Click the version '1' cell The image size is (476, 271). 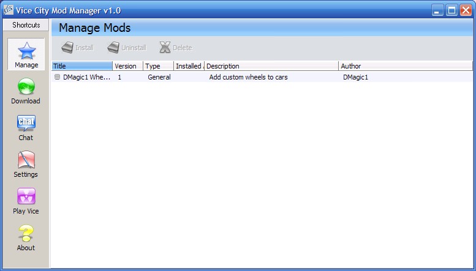pyautogui.click(x=119, y=77)
